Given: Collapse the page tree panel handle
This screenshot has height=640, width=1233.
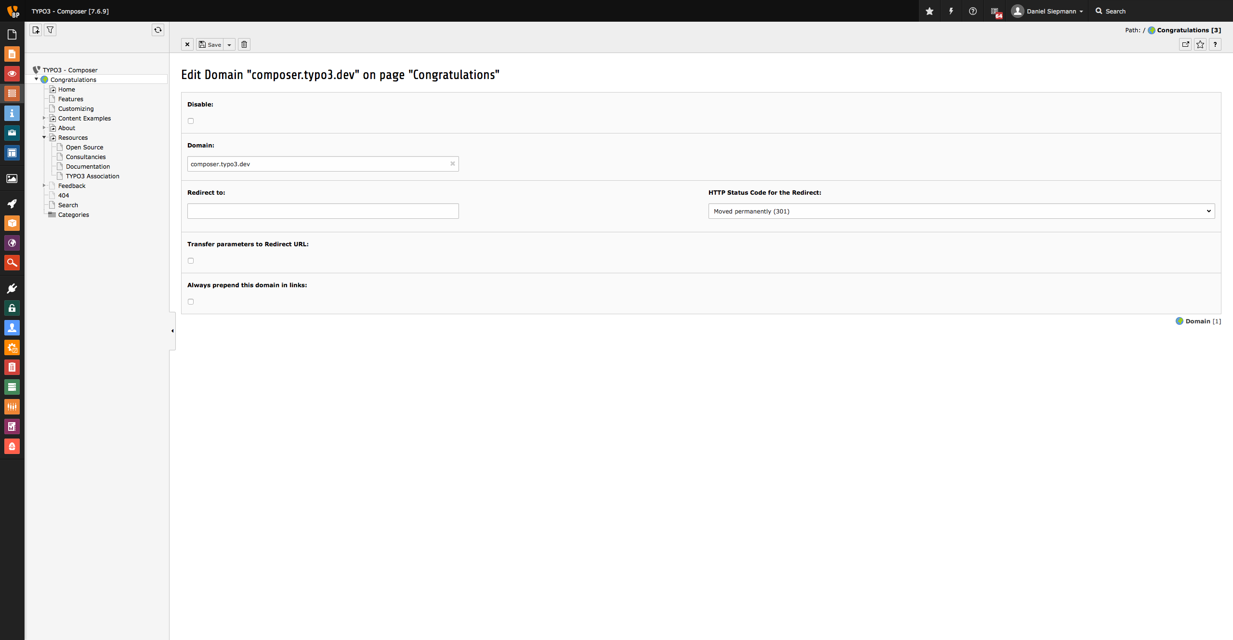Looking at the screenshot, I should (172, 331).
